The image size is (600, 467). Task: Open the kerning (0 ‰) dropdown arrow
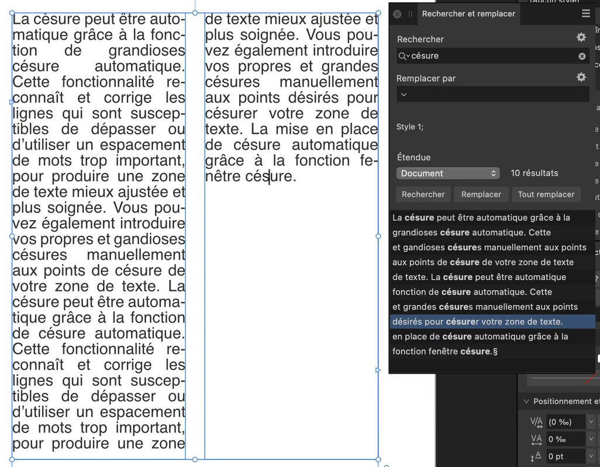tap(591, 422)
